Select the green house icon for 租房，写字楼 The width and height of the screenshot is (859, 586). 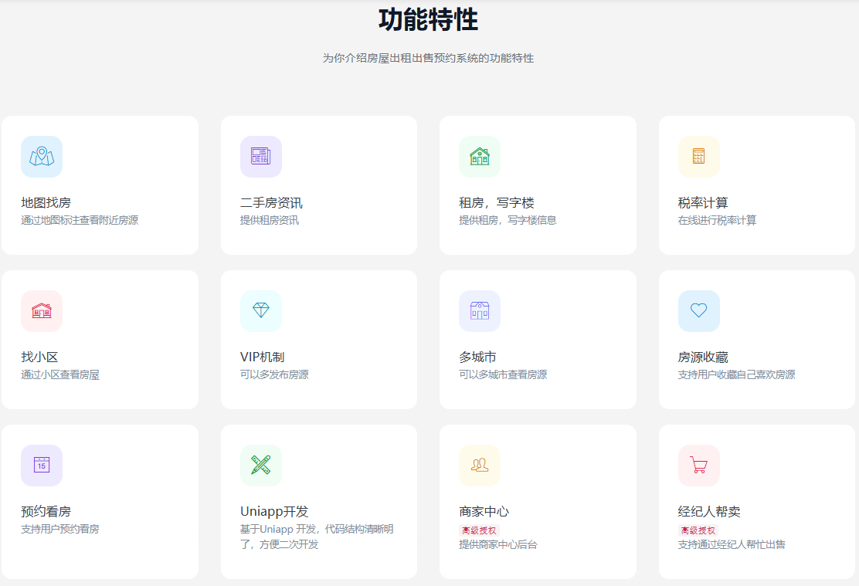(480, 157)
